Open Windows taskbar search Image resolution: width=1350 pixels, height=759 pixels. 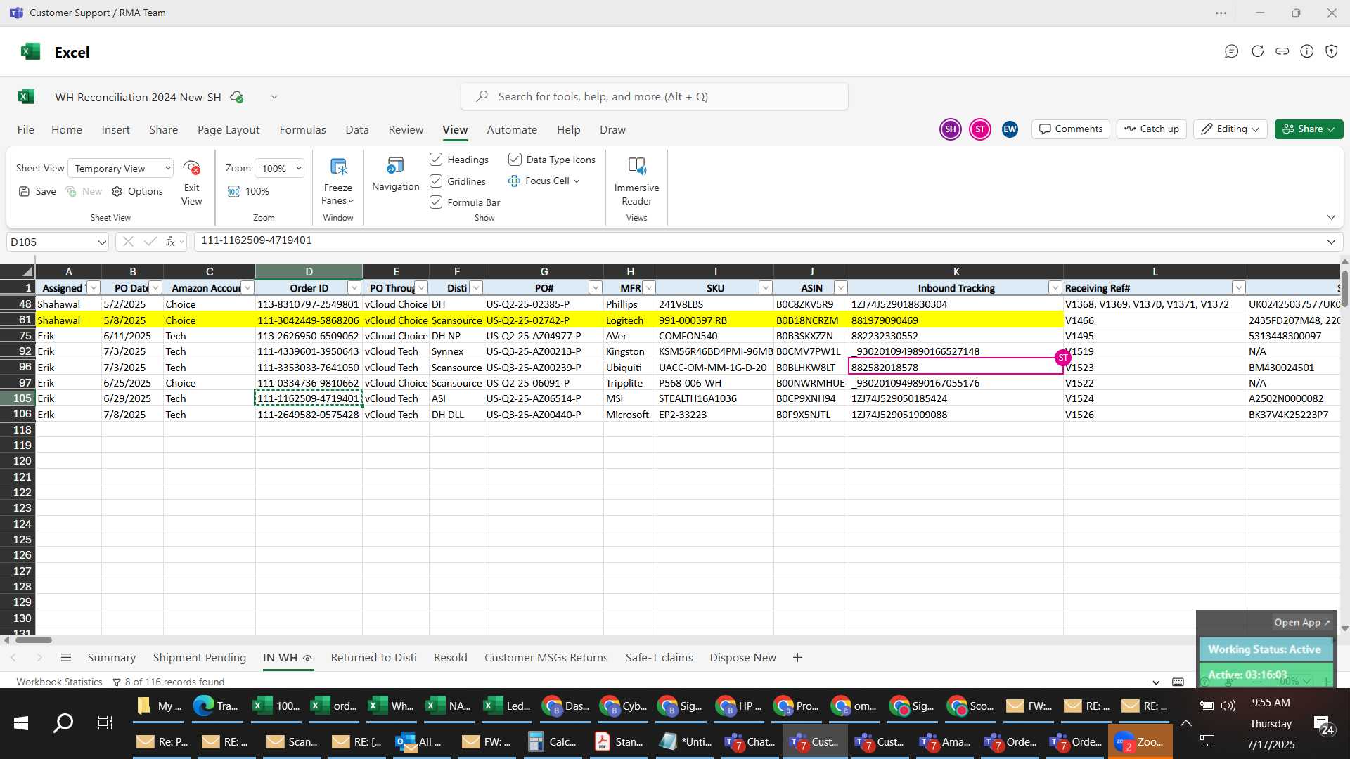point(63,723)
